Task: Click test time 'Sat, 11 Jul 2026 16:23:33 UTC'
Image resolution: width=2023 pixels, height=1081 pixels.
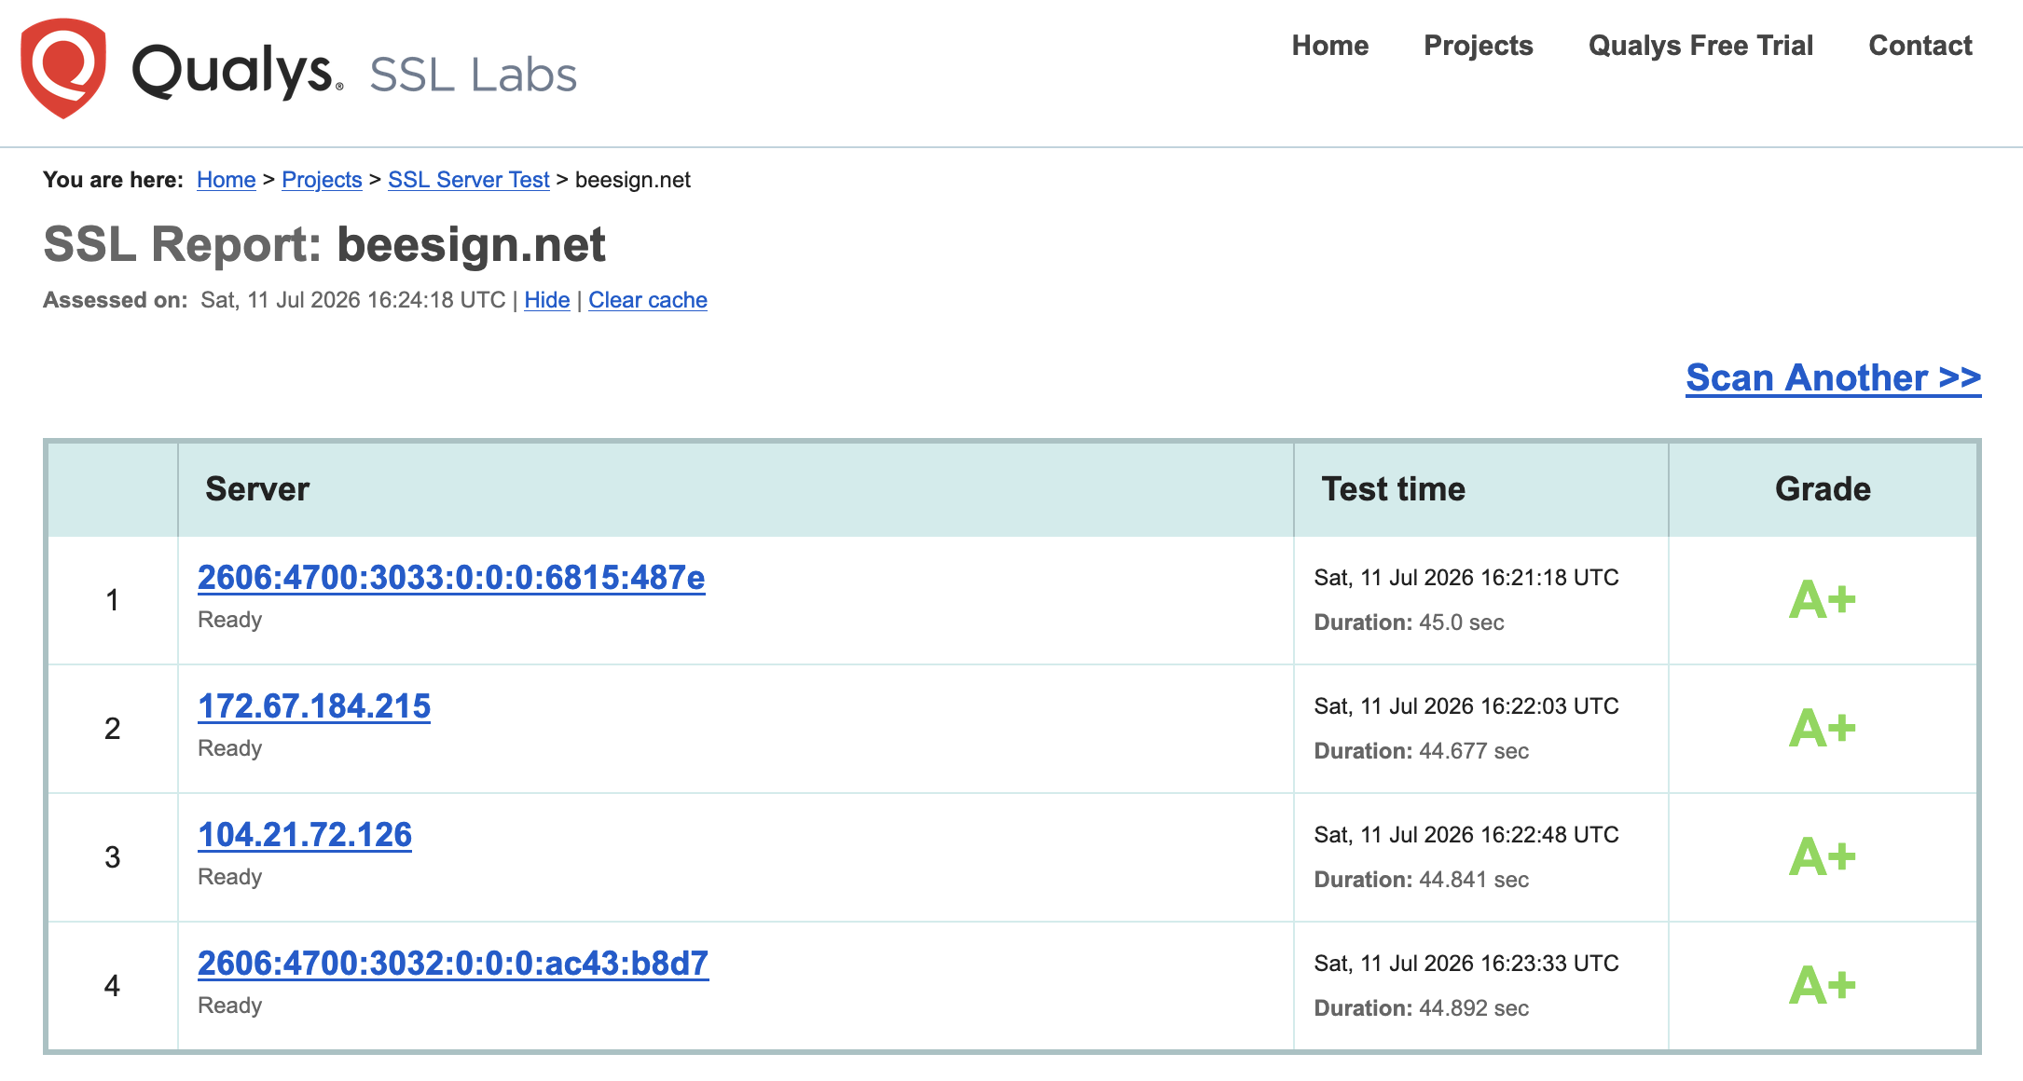Action: tap(1466, 964)
